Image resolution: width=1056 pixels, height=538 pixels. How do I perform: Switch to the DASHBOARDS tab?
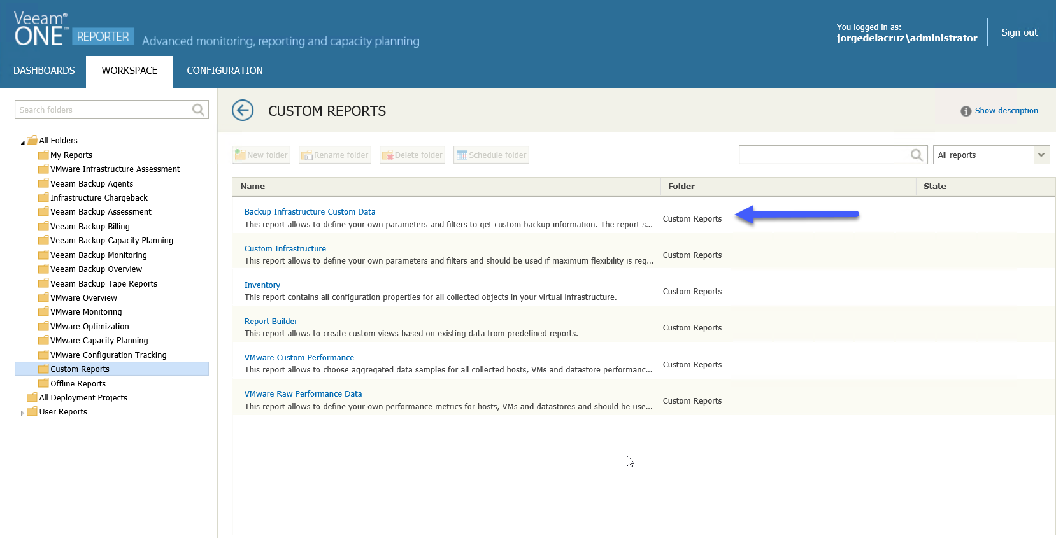tap(44, 71)
